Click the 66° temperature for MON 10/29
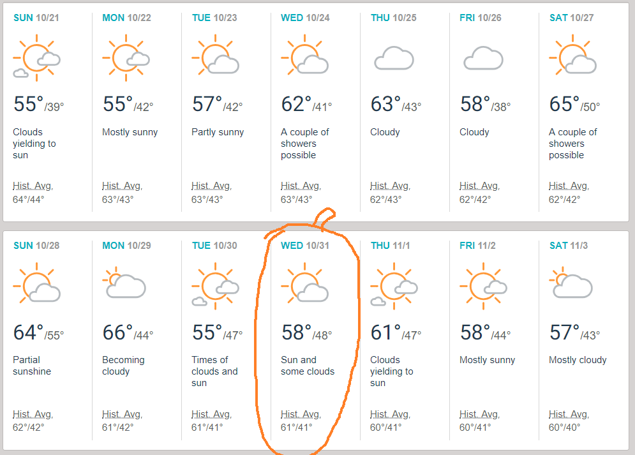Screen dimensions: 635x455 tap(117, 332)
